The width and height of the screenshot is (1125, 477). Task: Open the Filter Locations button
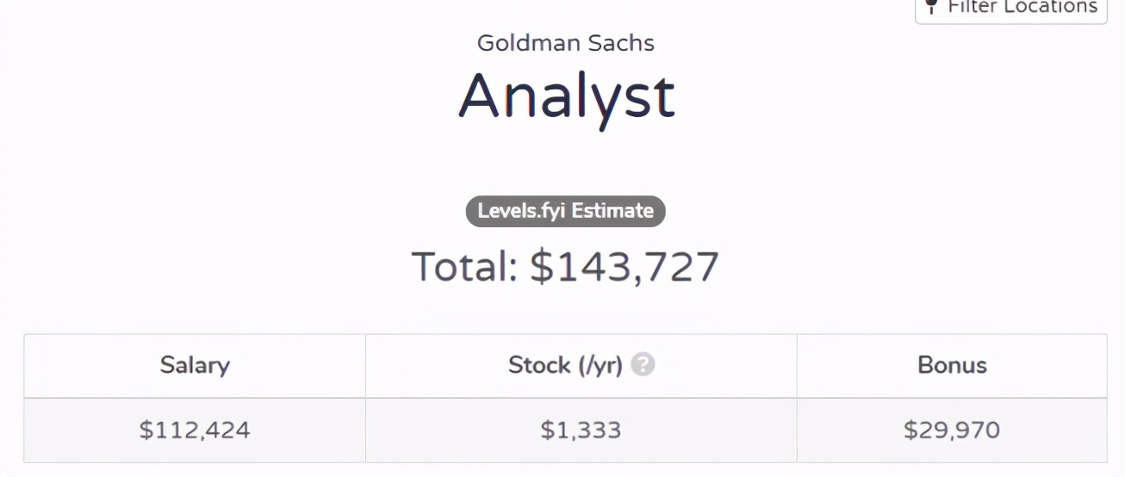[x=1010, y=9]
